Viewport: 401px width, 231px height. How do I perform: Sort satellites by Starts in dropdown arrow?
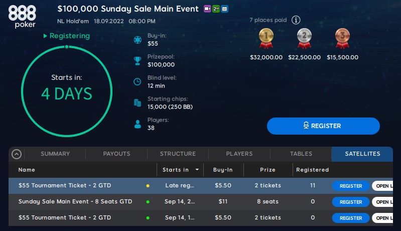click(x=197, y=170)
